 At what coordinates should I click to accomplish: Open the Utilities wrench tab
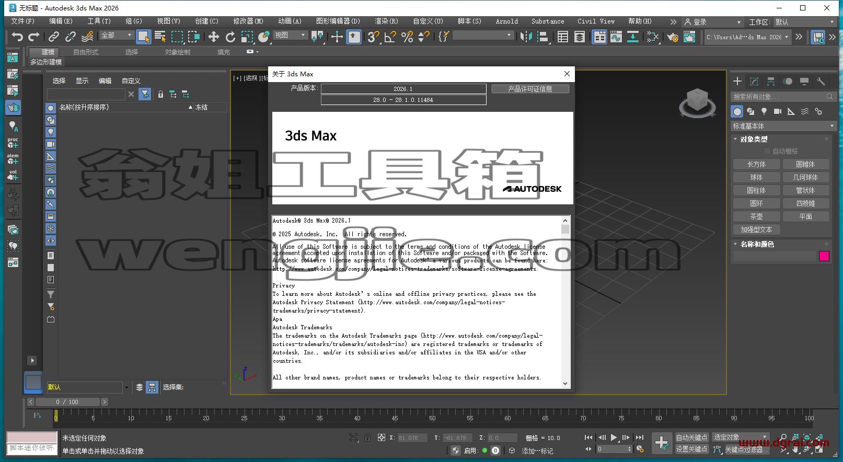pos(821,82)
